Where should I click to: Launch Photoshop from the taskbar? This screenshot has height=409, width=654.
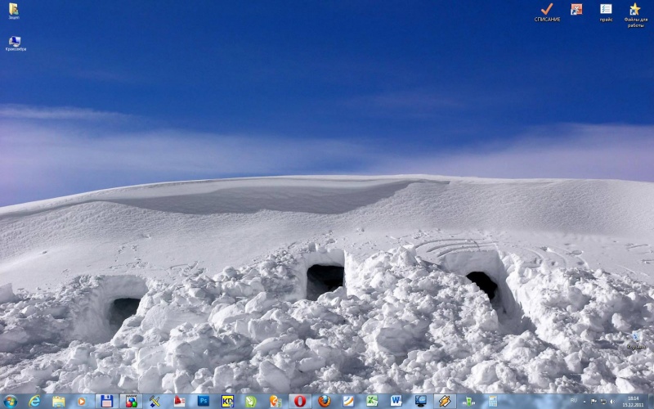[204, 401]
